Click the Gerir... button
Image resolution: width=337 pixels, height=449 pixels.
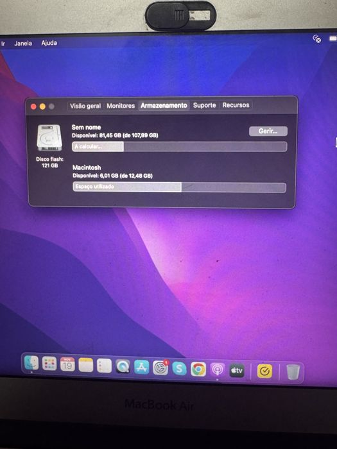click(x=268, y=131)
